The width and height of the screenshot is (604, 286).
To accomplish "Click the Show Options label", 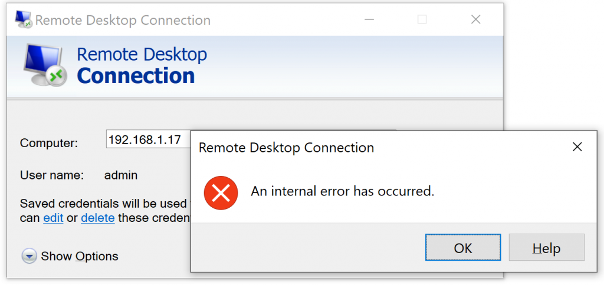I will pos(80,256).
